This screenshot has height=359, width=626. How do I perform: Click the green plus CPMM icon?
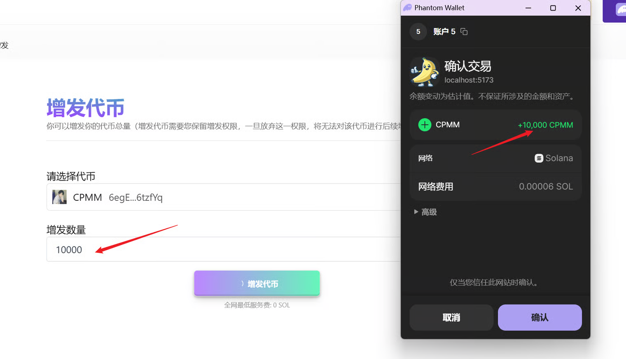(425, 125)
